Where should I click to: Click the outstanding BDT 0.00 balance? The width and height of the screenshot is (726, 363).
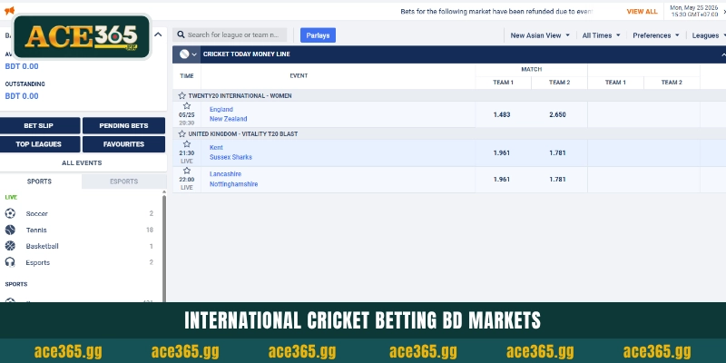click(22, 96)
